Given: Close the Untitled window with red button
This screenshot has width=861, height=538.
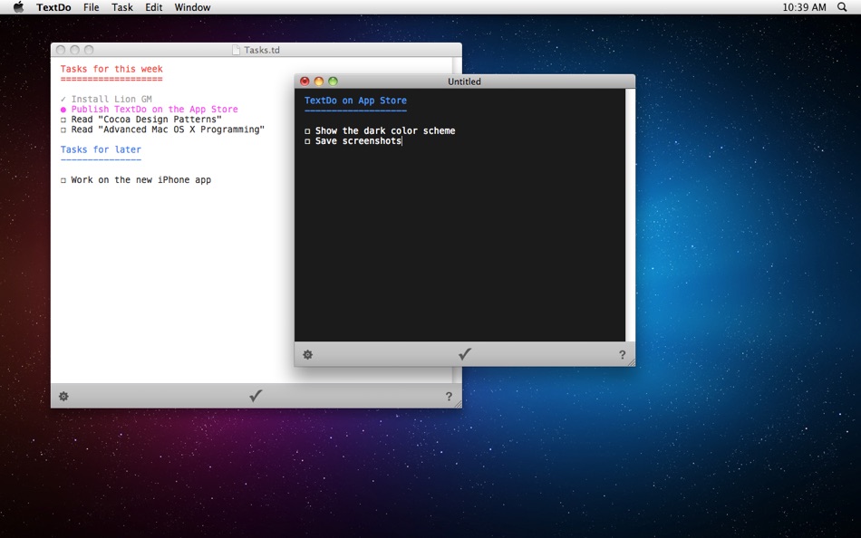Looking at the screenshot, I should point(305,82).
